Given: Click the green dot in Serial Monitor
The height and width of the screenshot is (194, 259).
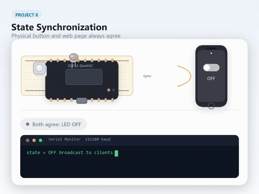Looking at the screenshot, I should pos(40,140).
